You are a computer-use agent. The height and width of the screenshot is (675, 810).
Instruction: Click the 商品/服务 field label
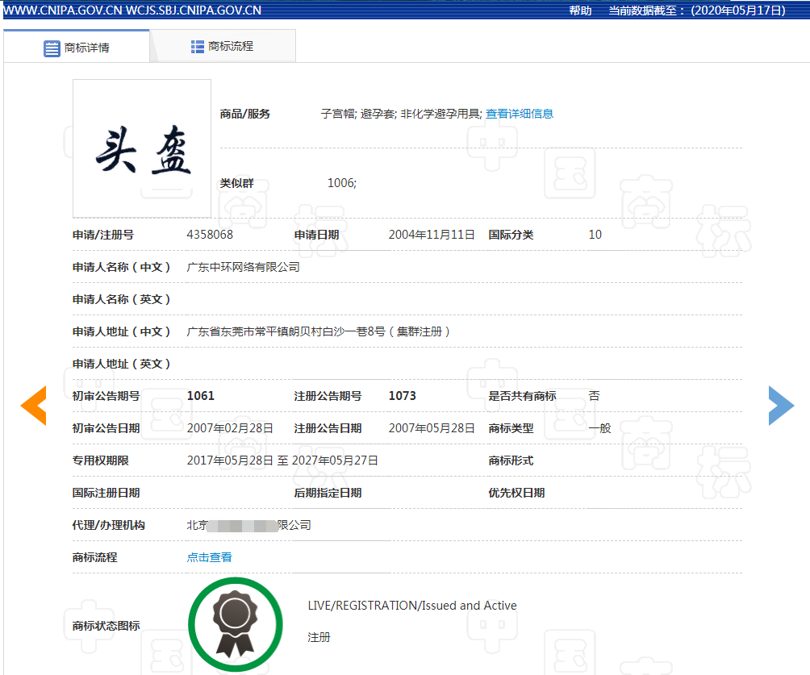coord(245,114)
